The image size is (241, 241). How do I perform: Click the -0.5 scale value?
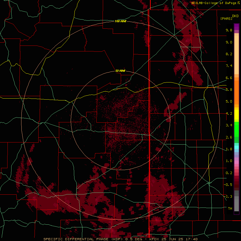tap(228, 184)
